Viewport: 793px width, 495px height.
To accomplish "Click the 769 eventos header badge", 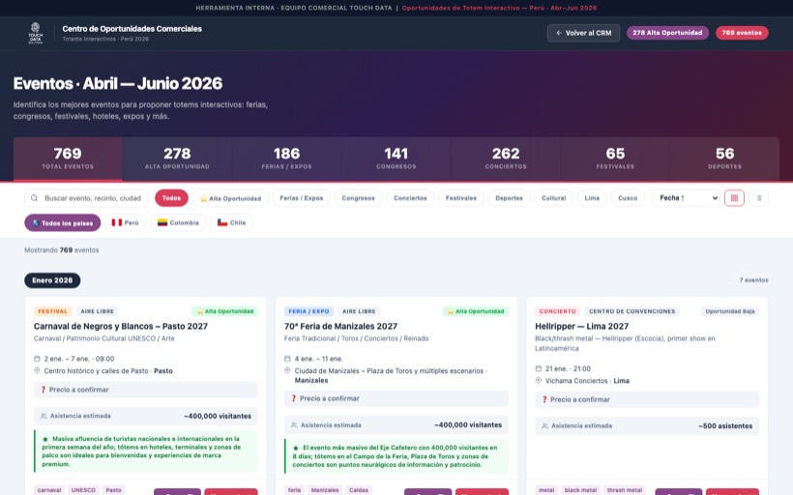I will point(742,33).
